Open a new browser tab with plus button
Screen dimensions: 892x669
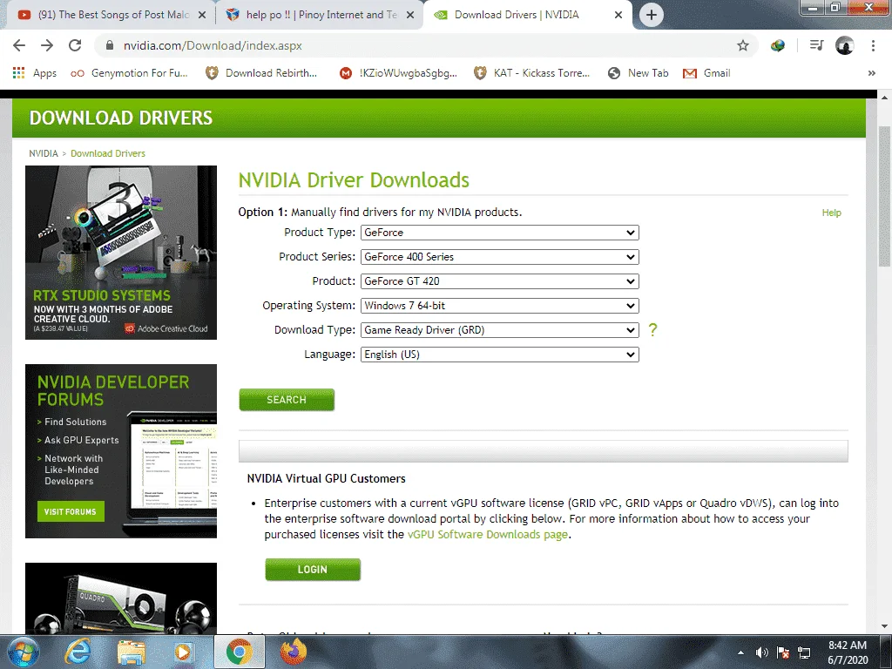(x=652, y=15)
